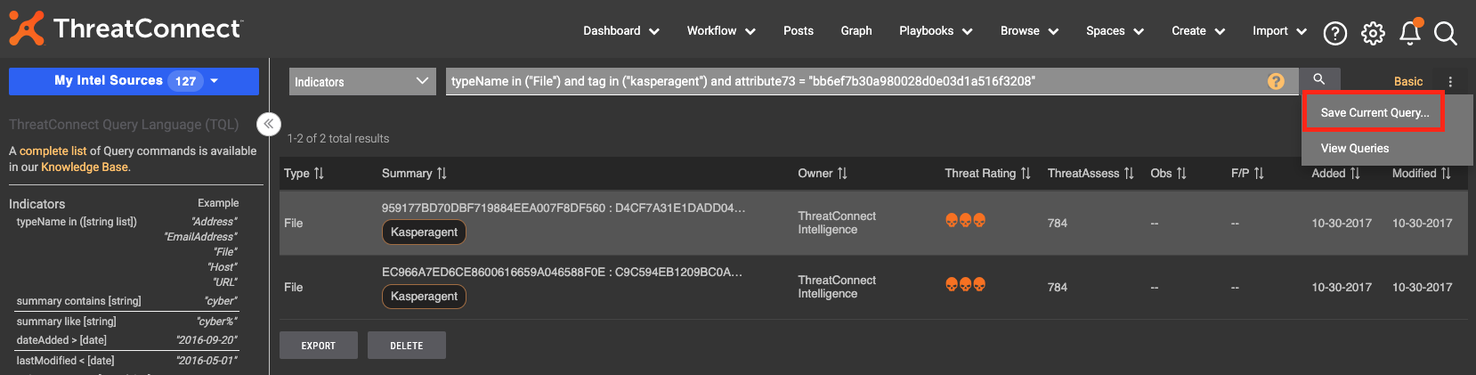Sort by Modified column arrows
This screenshot has width=1476, height=375.
coord(1446,174)
